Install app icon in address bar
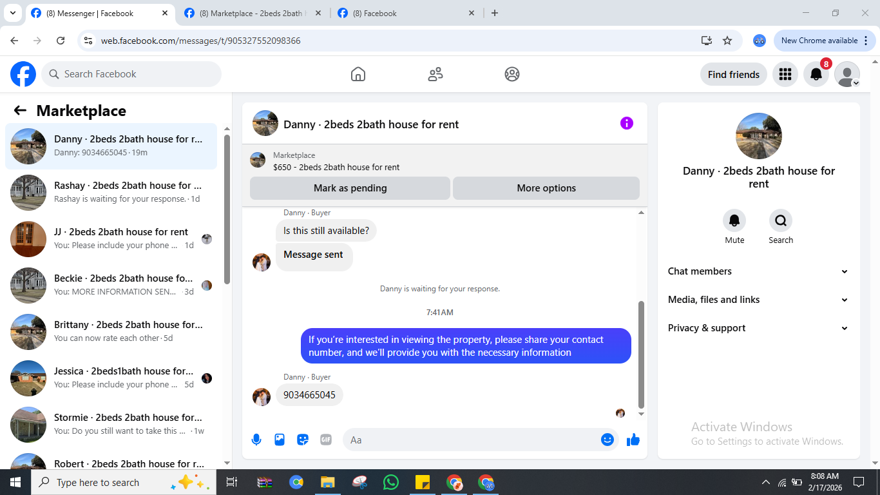The width and height of the screenshot is (880, 495). pos(707,41)
